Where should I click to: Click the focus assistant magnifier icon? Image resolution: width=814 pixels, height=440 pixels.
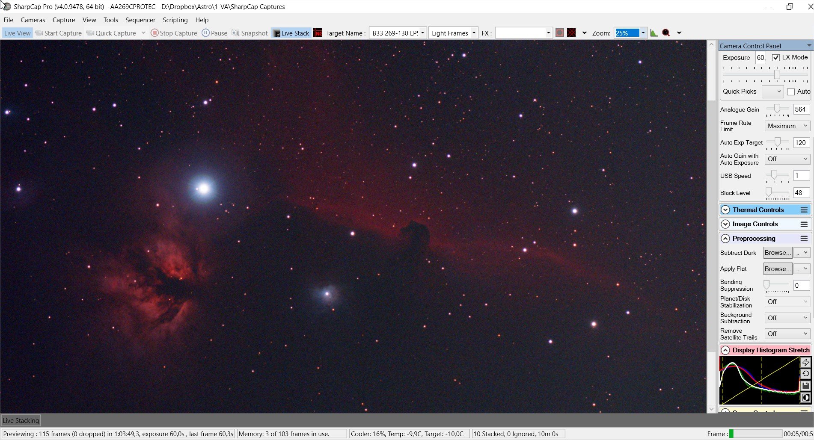pyautogui.click(x=666, y=33)
